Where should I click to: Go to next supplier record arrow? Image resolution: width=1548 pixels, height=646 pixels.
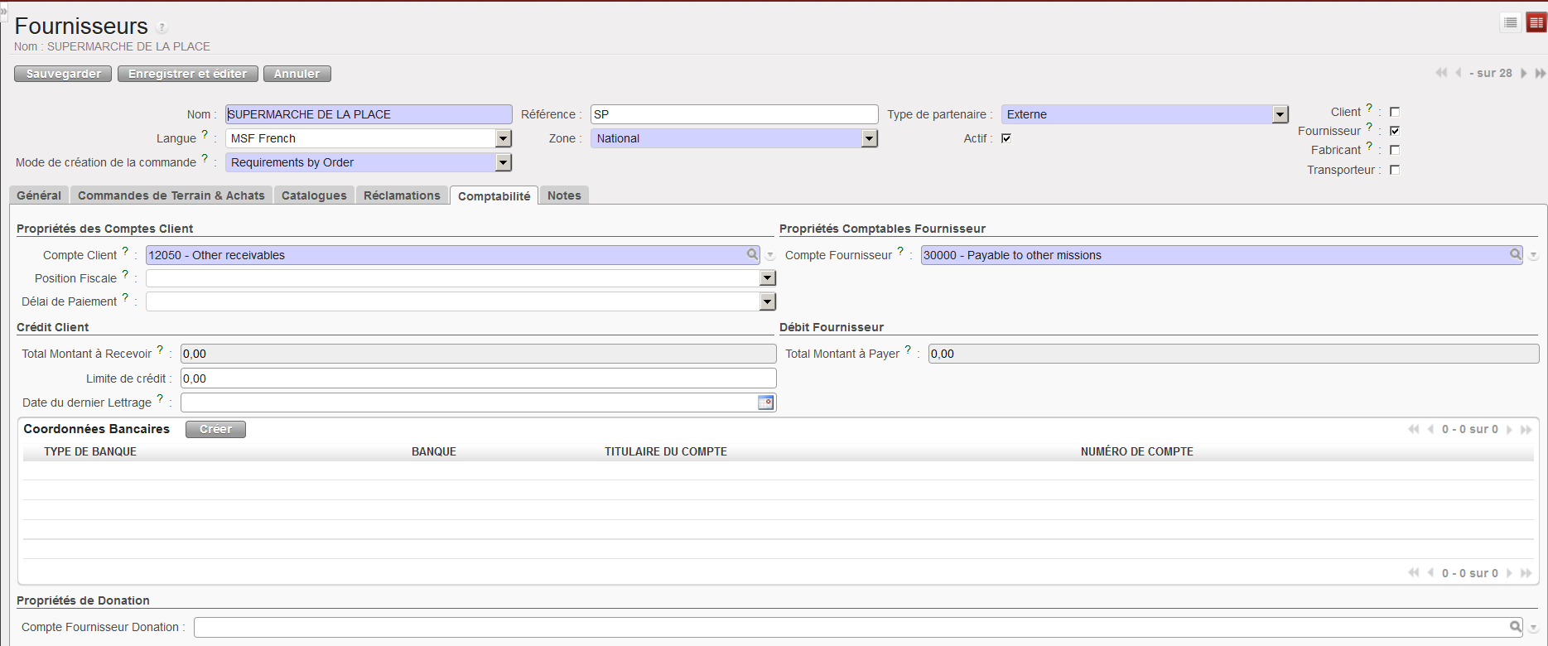pyautogui.click(x=1524, y=73)
